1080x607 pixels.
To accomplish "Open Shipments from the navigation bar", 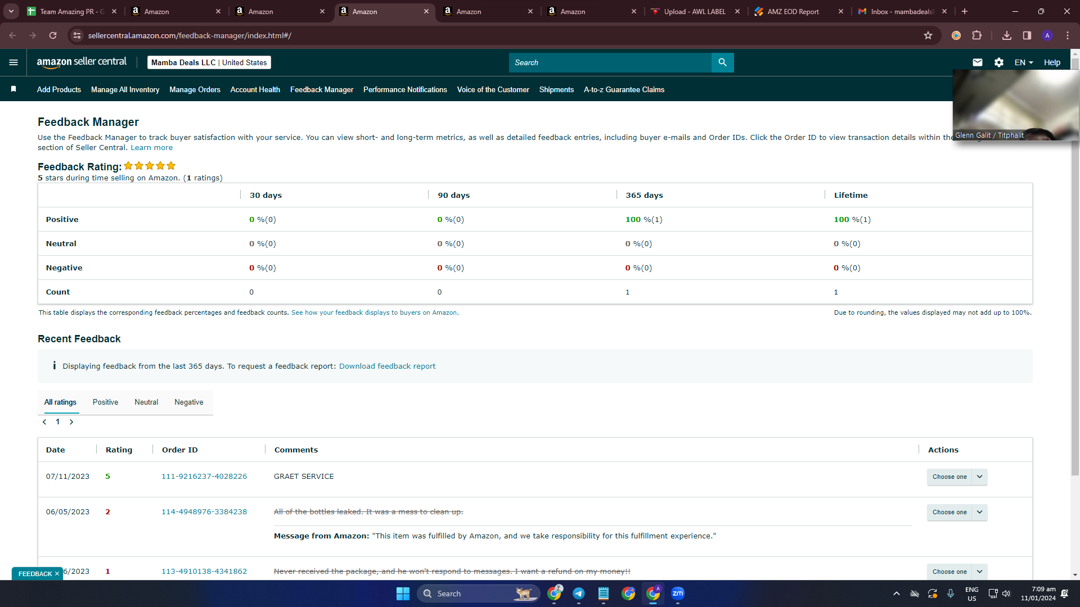I will 556,89.
